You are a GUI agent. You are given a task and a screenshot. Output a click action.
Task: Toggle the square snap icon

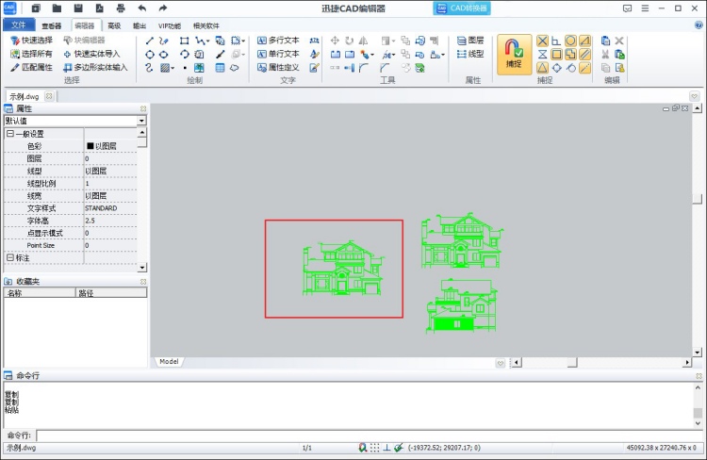[x=556, y=55]
